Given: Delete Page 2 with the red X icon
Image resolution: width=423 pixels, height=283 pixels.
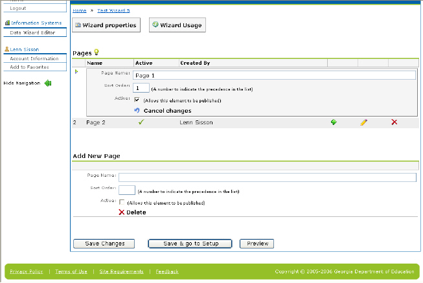Looking at the screenshot, I should tap(394, 122).
